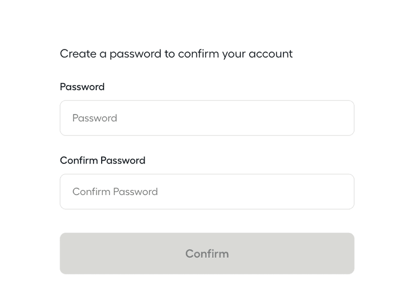Screen dimensions: 417x299
Task: Focus the Confirm Password input field
Action: (x=207, y=192)
